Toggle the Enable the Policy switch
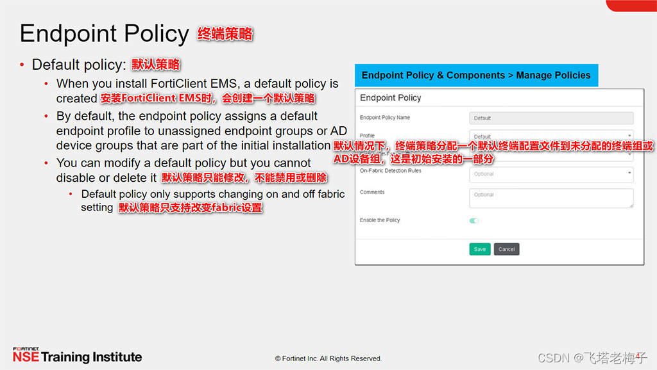 [x=474, y=221]
